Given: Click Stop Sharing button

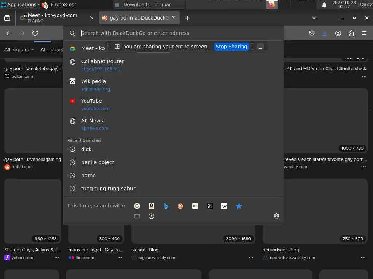Looking at the screenshot, I should tap(231, 47).
